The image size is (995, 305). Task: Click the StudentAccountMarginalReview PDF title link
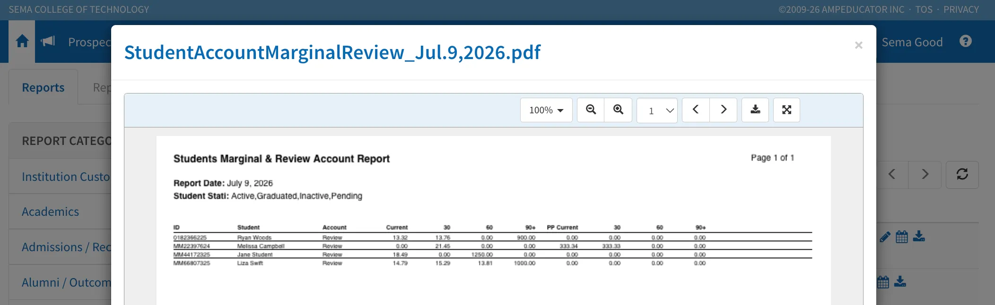[332, 52]
